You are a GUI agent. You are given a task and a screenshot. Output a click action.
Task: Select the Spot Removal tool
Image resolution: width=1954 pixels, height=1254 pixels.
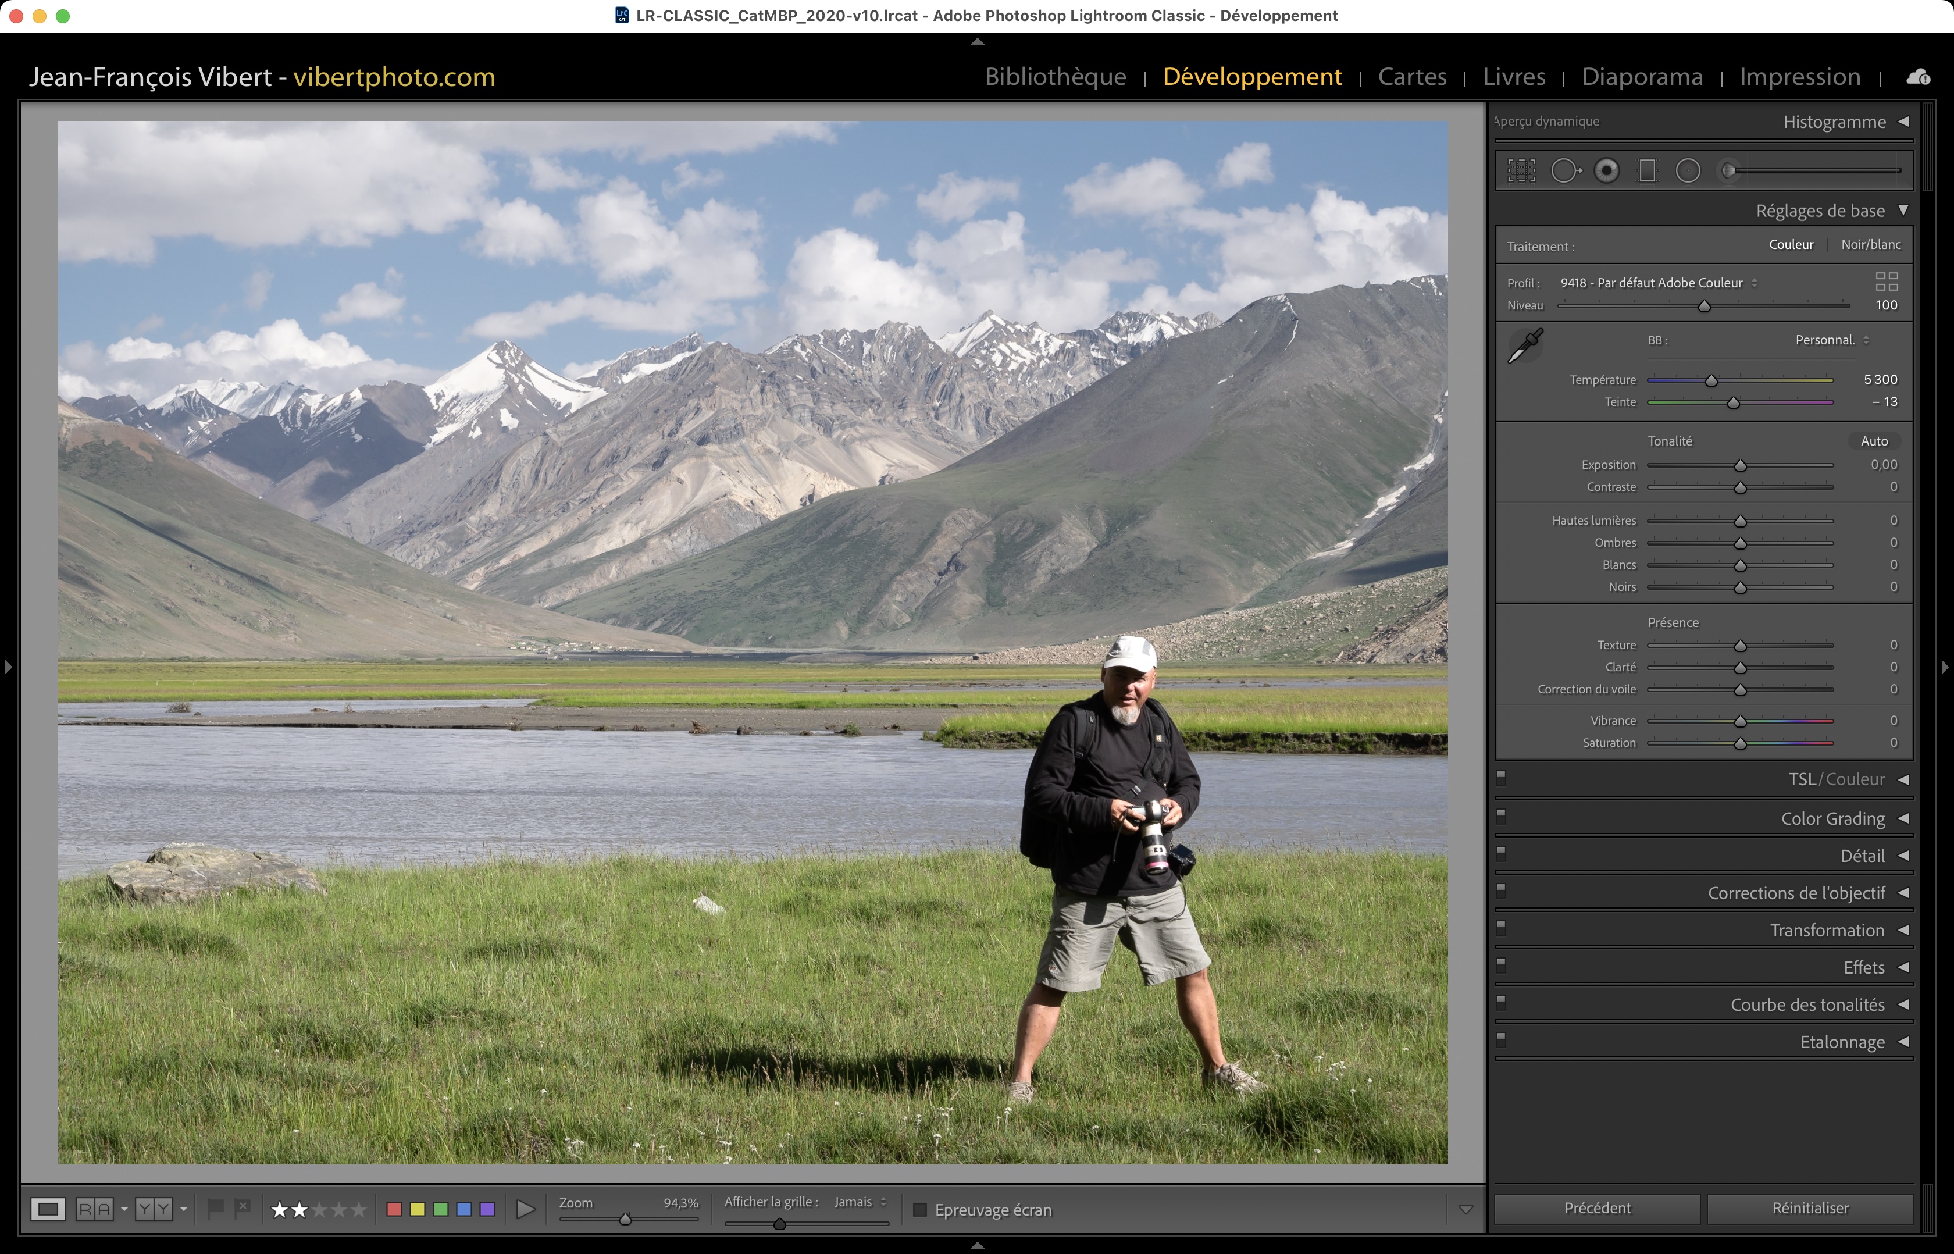[x=1564, y=171]
